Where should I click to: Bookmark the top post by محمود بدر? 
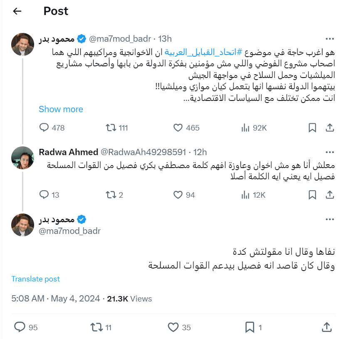click(x=312, y=128)
